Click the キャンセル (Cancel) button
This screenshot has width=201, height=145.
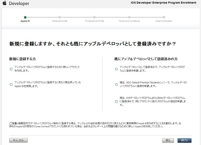point(19,140)
